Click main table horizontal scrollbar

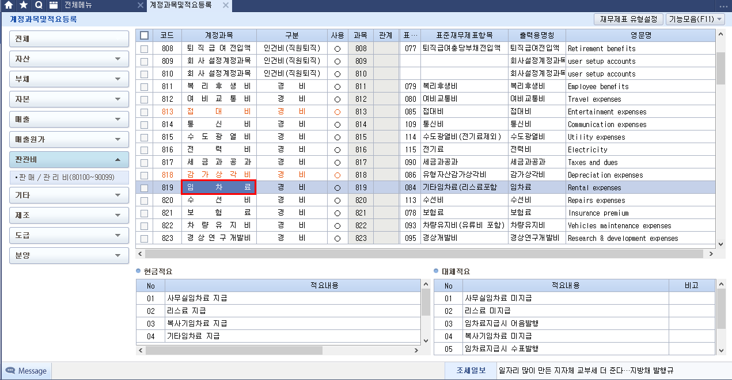tap(425, 254)
